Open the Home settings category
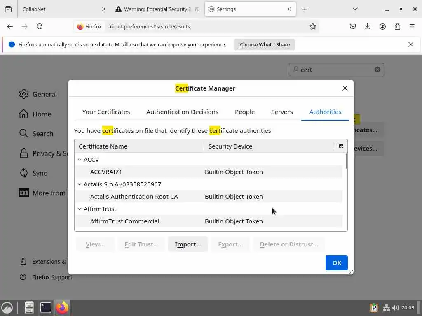This screenshot has height=316, width=422. (35, 114)
